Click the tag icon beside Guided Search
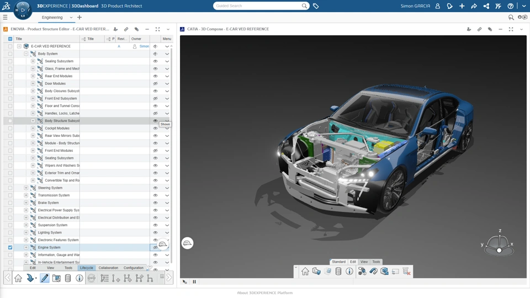This screenshot has width=530, height=298. tap(316, 6)
